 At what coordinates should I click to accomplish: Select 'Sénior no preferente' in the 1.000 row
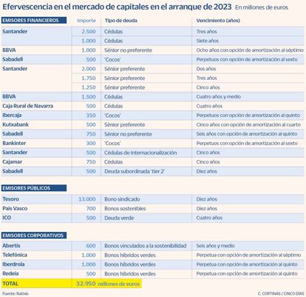128,50
